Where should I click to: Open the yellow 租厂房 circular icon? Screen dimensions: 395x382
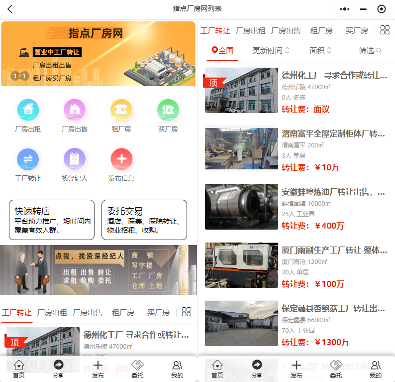(121, 110)
